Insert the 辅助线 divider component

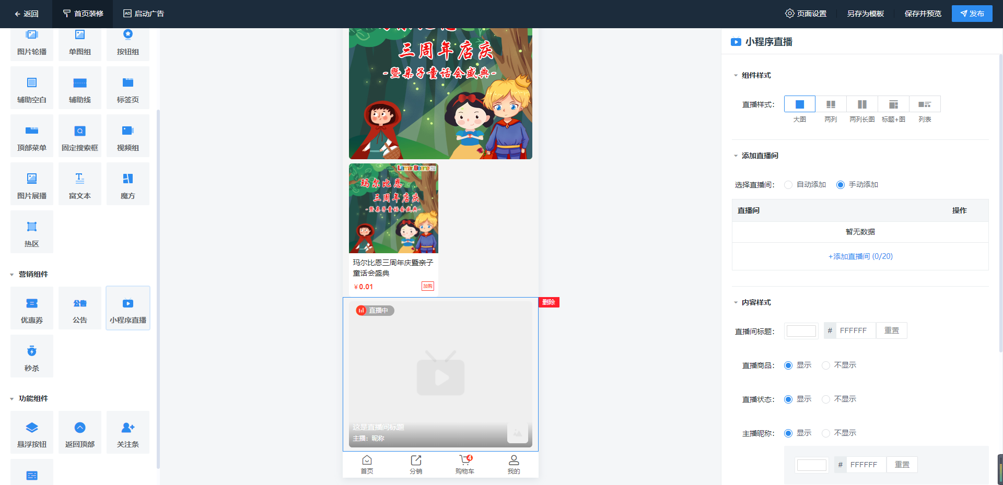click(80, 88)
